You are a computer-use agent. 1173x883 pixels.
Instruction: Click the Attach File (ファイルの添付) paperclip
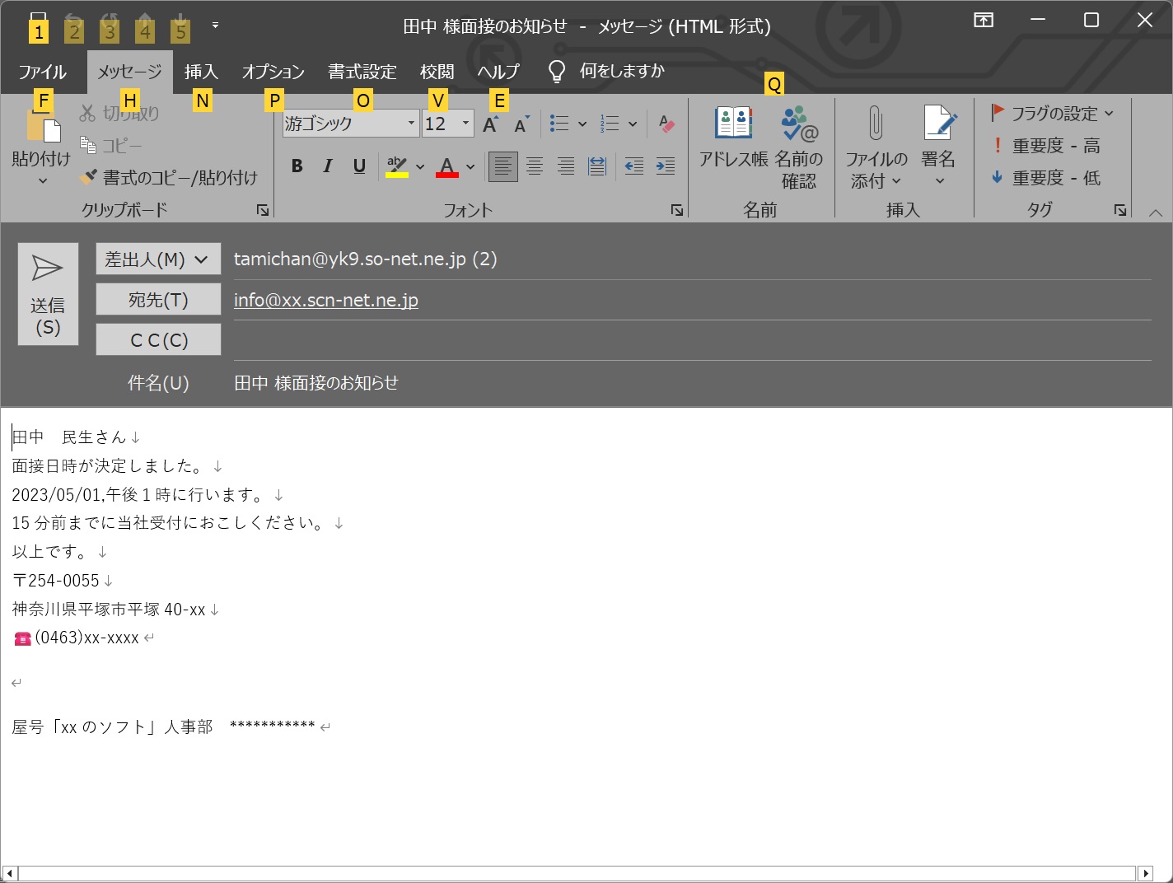coord(876,124)
